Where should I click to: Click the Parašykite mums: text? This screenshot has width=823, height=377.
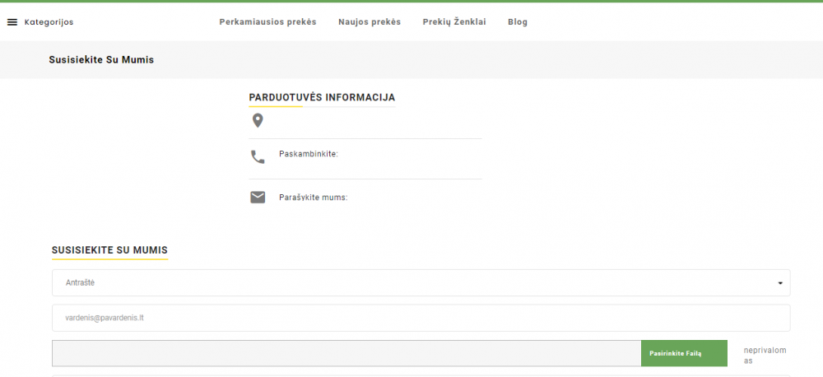pos(314,198)
